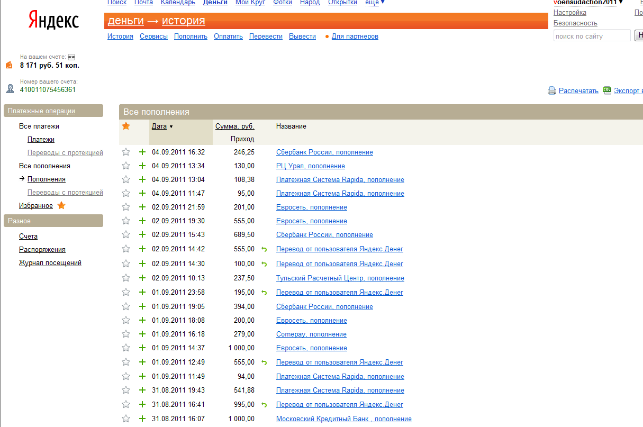Go to the Вывести section

pyautogui.click(x=302, y=37)
